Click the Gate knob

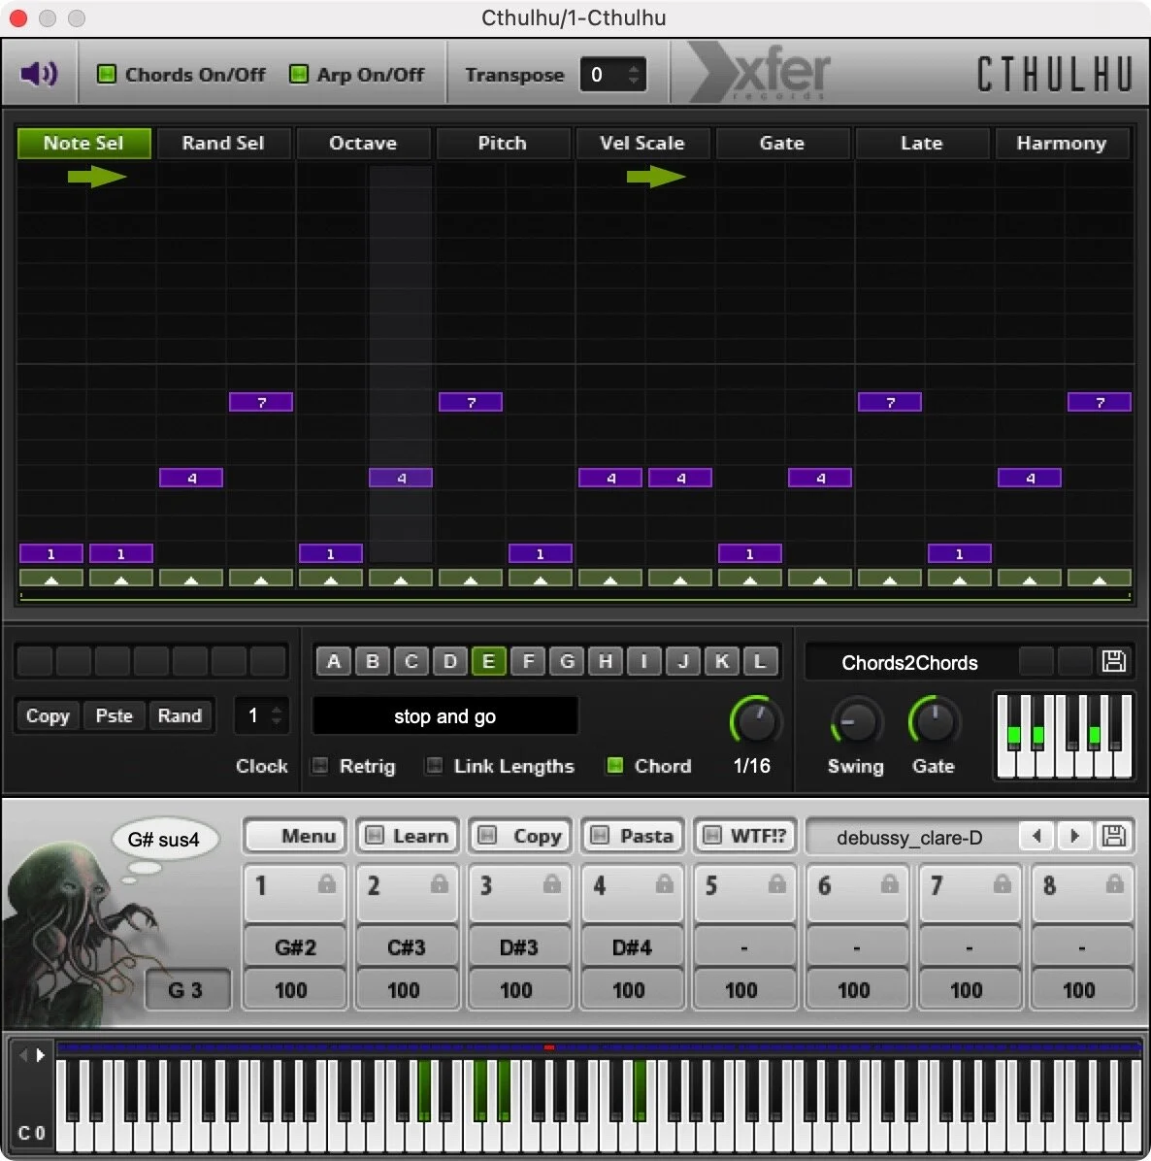pyautogui.click(x=933, y=720)
